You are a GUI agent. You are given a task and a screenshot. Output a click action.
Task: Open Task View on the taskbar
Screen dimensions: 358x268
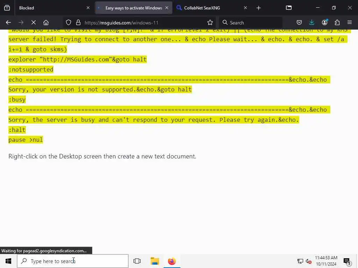pyautogui.click(x=137, y=261)
